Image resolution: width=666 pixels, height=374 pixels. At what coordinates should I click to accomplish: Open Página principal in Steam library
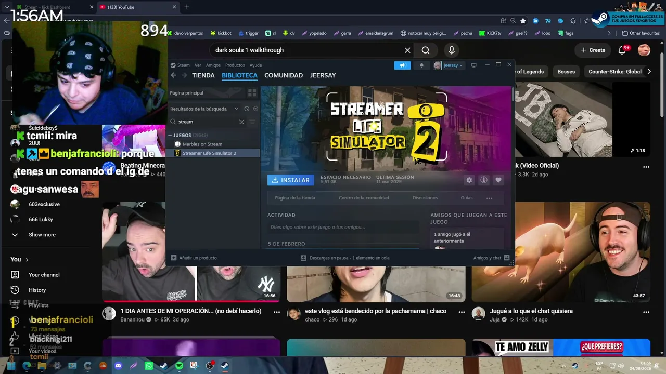tap(206, 93)
